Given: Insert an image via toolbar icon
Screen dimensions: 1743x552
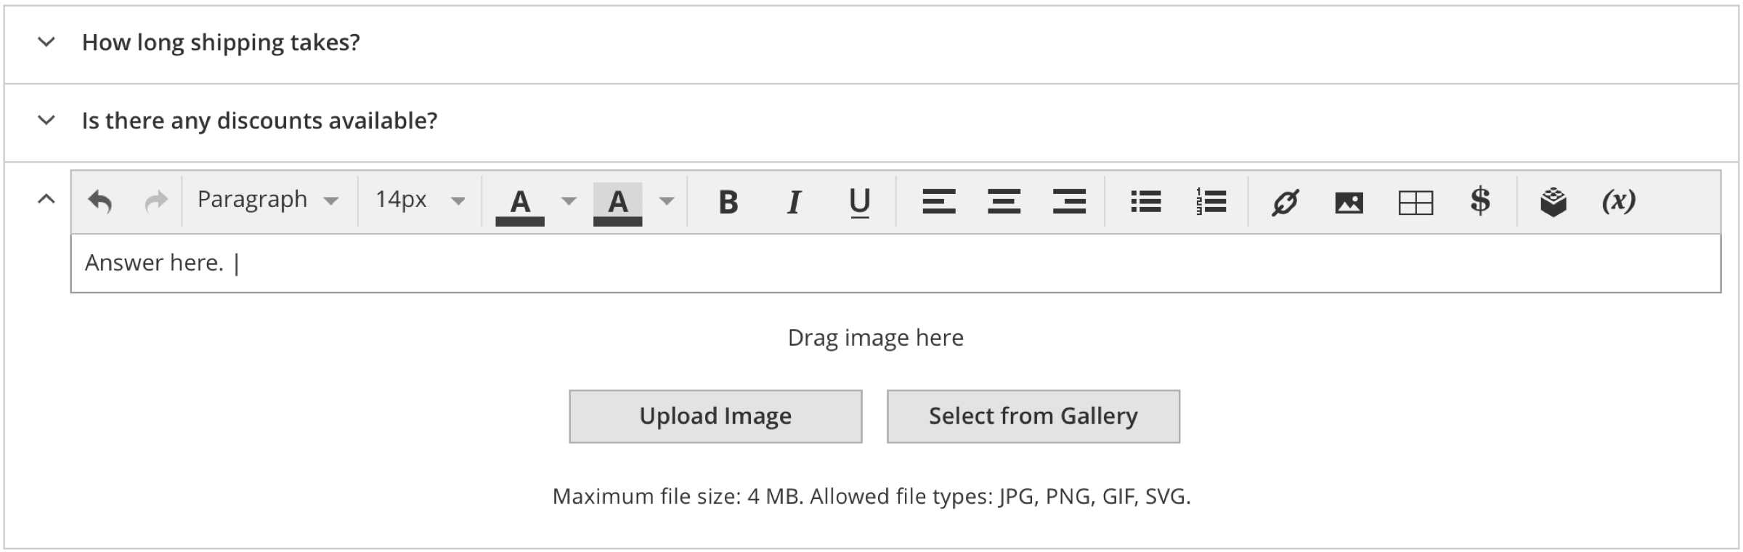Looking at the screenshot, I should 1349,201.
